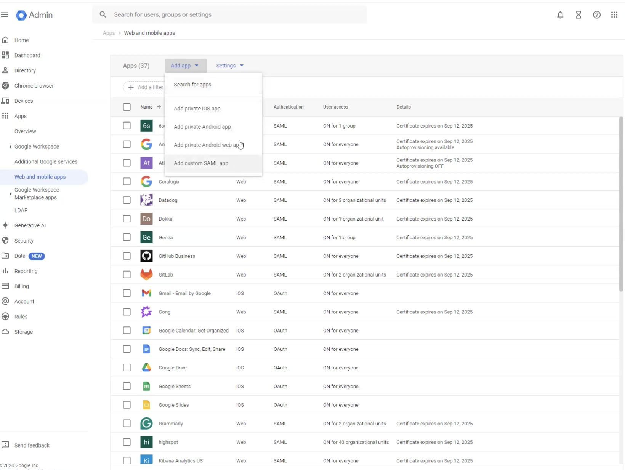Check the highspot row checkbox

pos(127,442)
